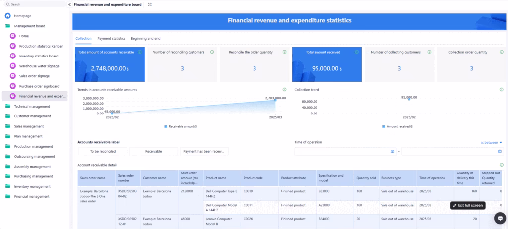Click the fullscreen icon beside the board title
Image resolution: width=508 pixels, height=229 pixels.
click(150, 4)
